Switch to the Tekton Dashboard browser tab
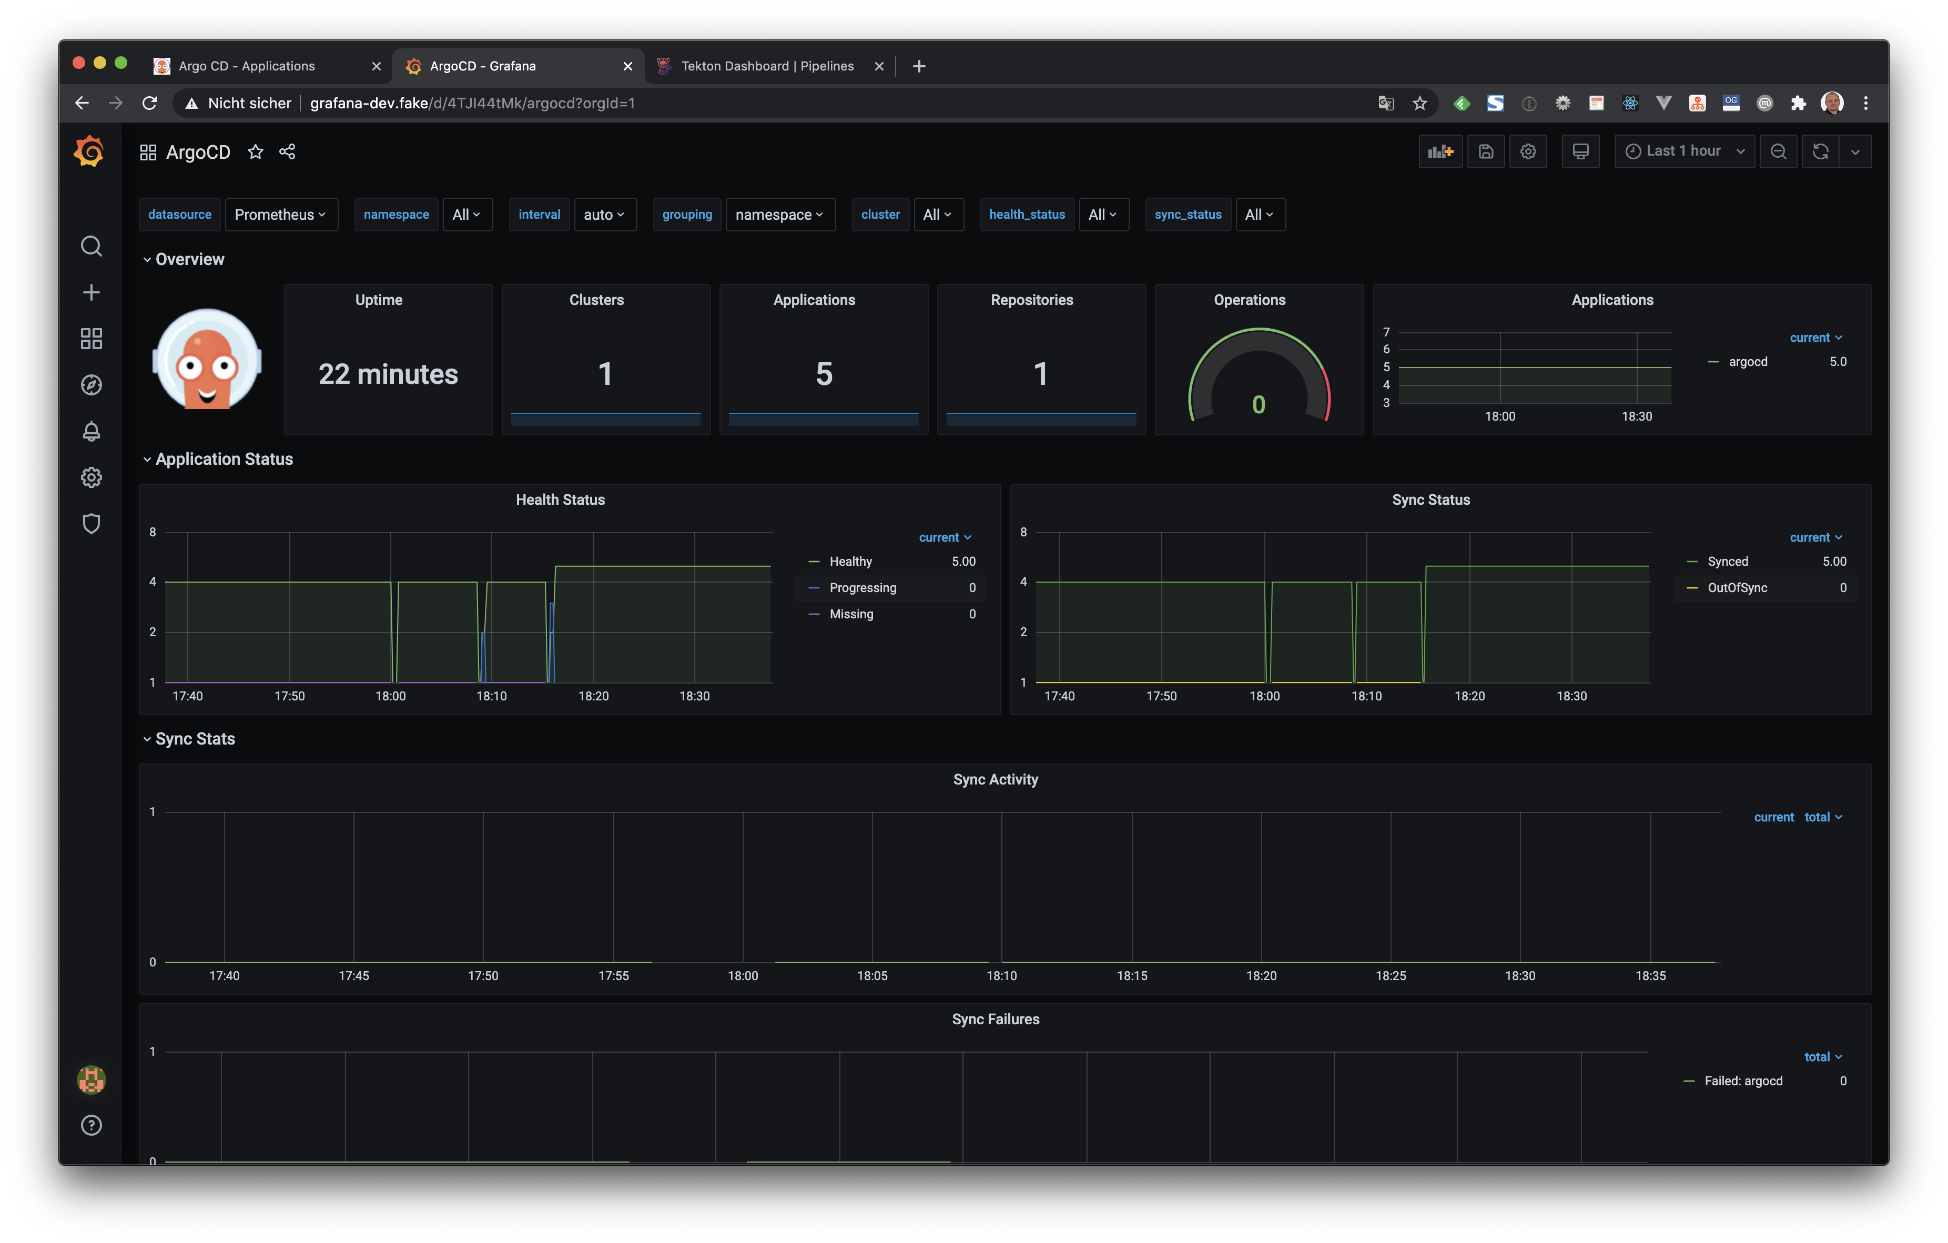The width and height of the screenshot is (1948, 1243). click(767, 66)
